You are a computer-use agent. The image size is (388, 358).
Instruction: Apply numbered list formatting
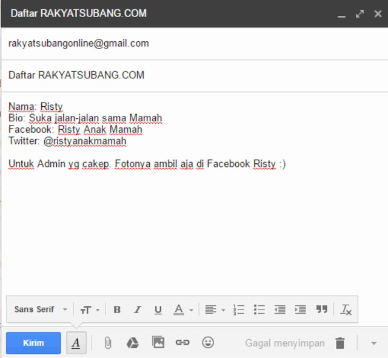point(239,309)
